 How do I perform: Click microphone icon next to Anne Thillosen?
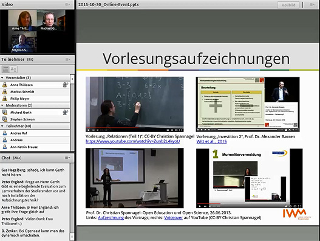click(66, 85)
